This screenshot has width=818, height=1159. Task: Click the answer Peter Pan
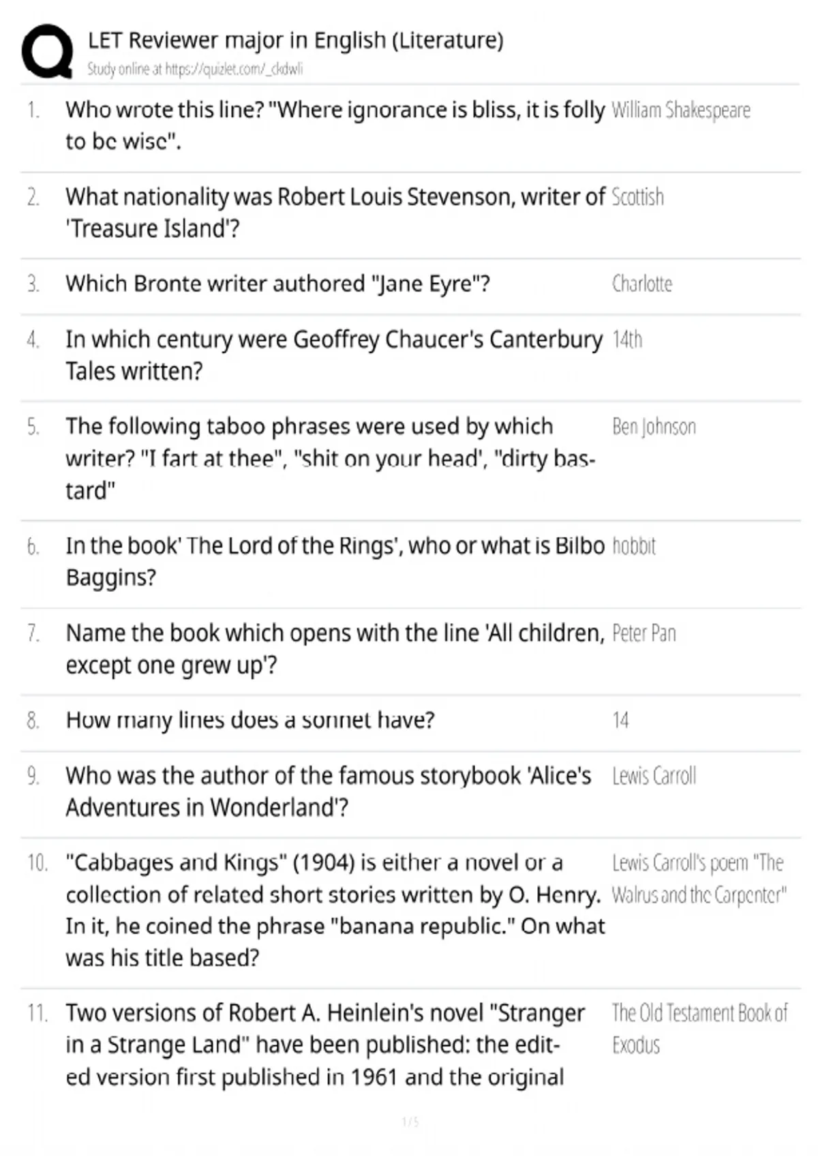643,633
